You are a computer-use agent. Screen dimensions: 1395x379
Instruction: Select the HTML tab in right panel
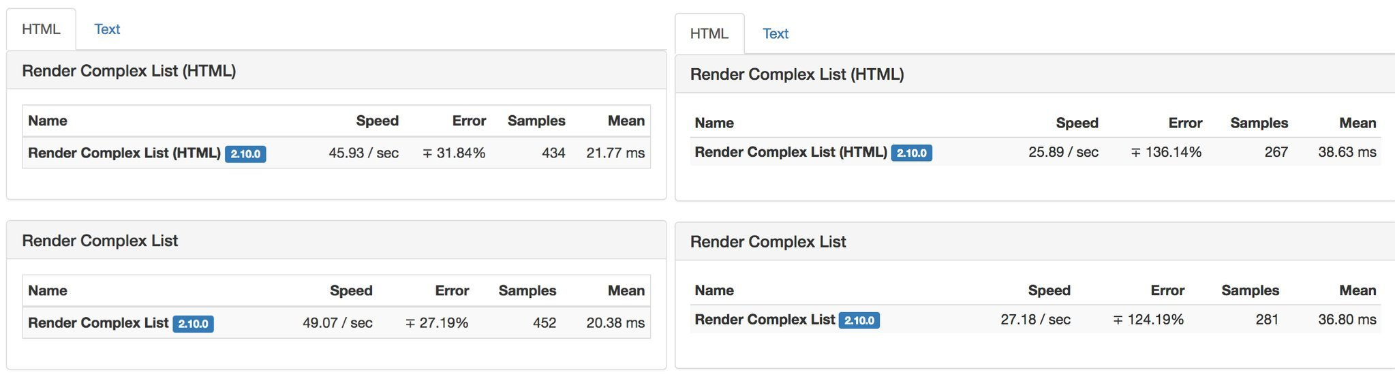[709, 33]
